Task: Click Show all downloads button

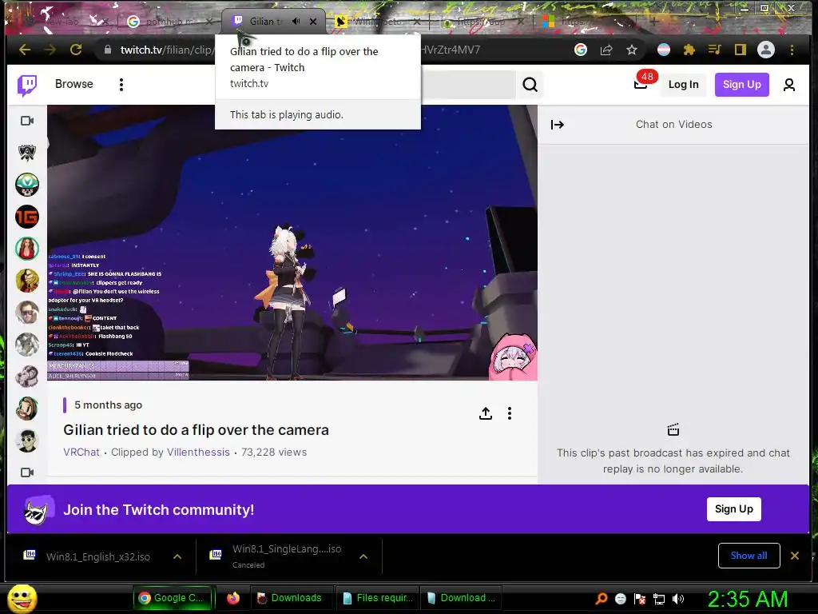Action: [x=749, y=556]
